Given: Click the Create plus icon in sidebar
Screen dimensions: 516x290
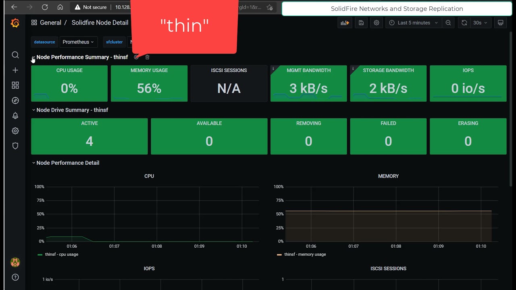Looking at the screenshot, I should click(x=15, y=70).
